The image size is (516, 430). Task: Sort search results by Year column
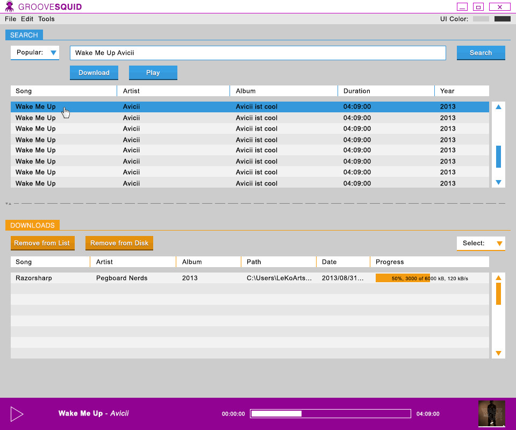pos(462,91)
